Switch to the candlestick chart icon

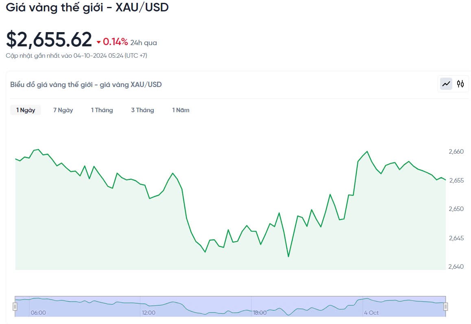tap(460, 84)
